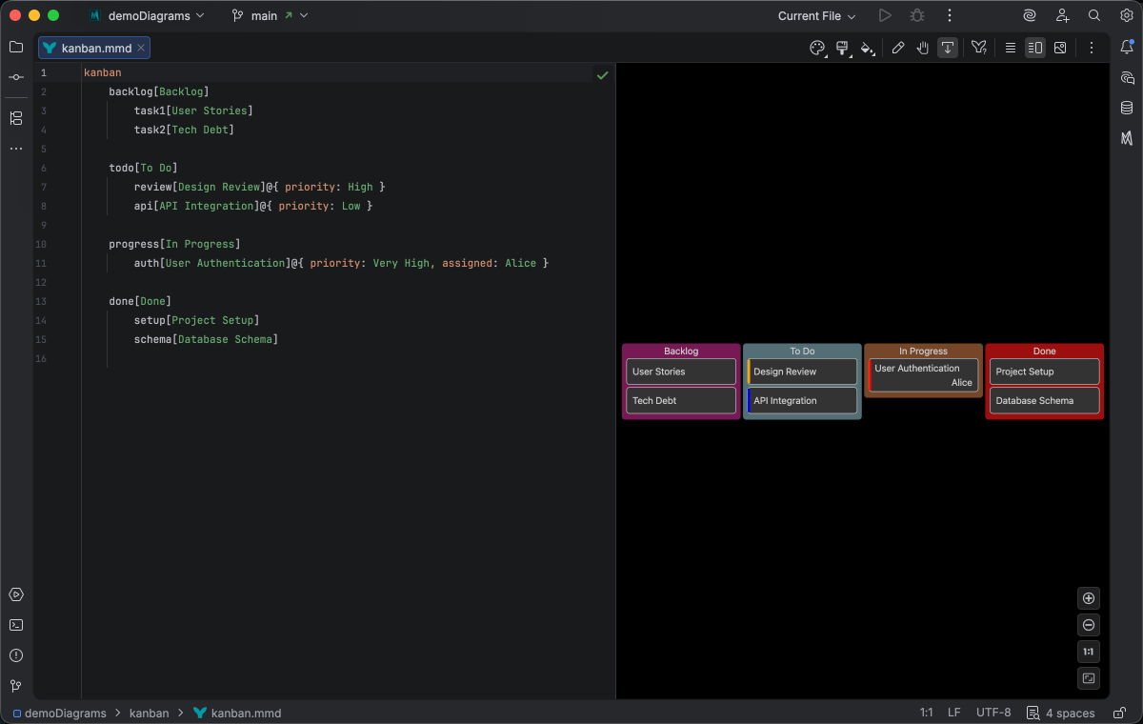The image size is (1143, 724).
Task: Open the Services tool window
Action: [x=16, y=594]
